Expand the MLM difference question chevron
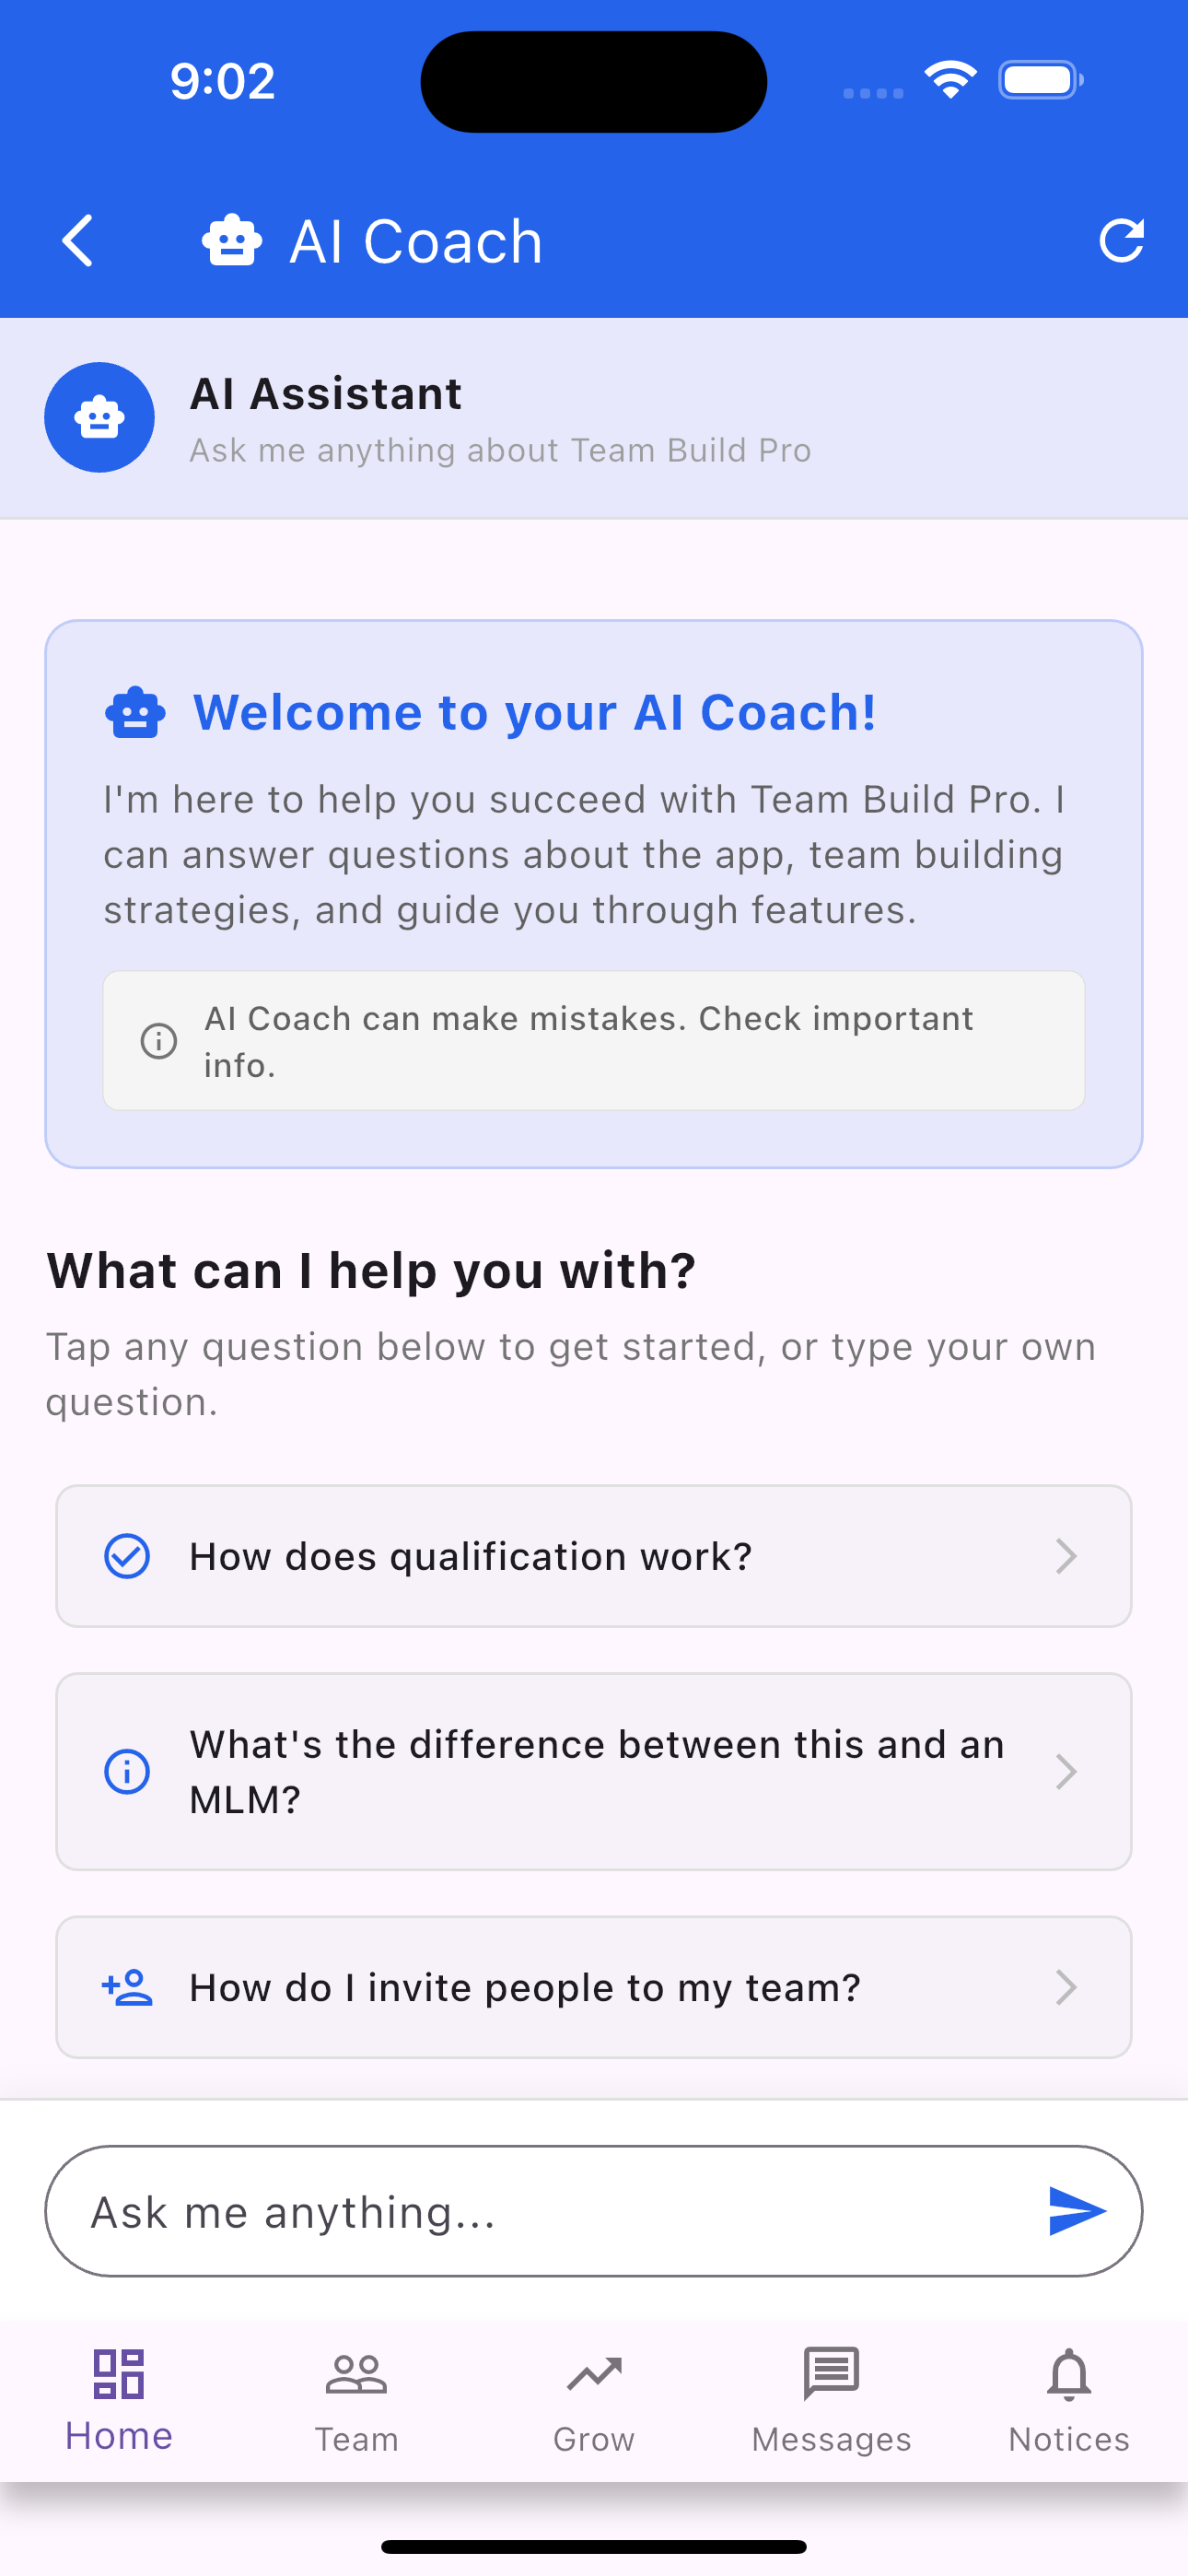This screenshot has width=1188, height=2576. [x=1067, y=1771]
